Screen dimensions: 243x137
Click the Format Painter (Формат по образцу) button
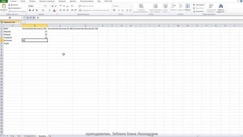tap(17, 11)
